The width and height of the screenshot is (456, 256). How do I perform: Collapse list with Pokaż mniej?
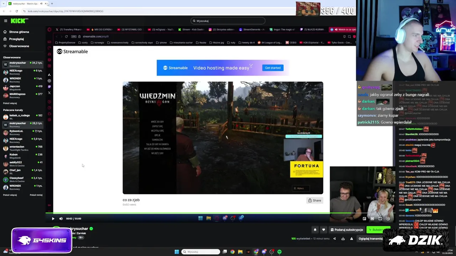pos(36,195)
